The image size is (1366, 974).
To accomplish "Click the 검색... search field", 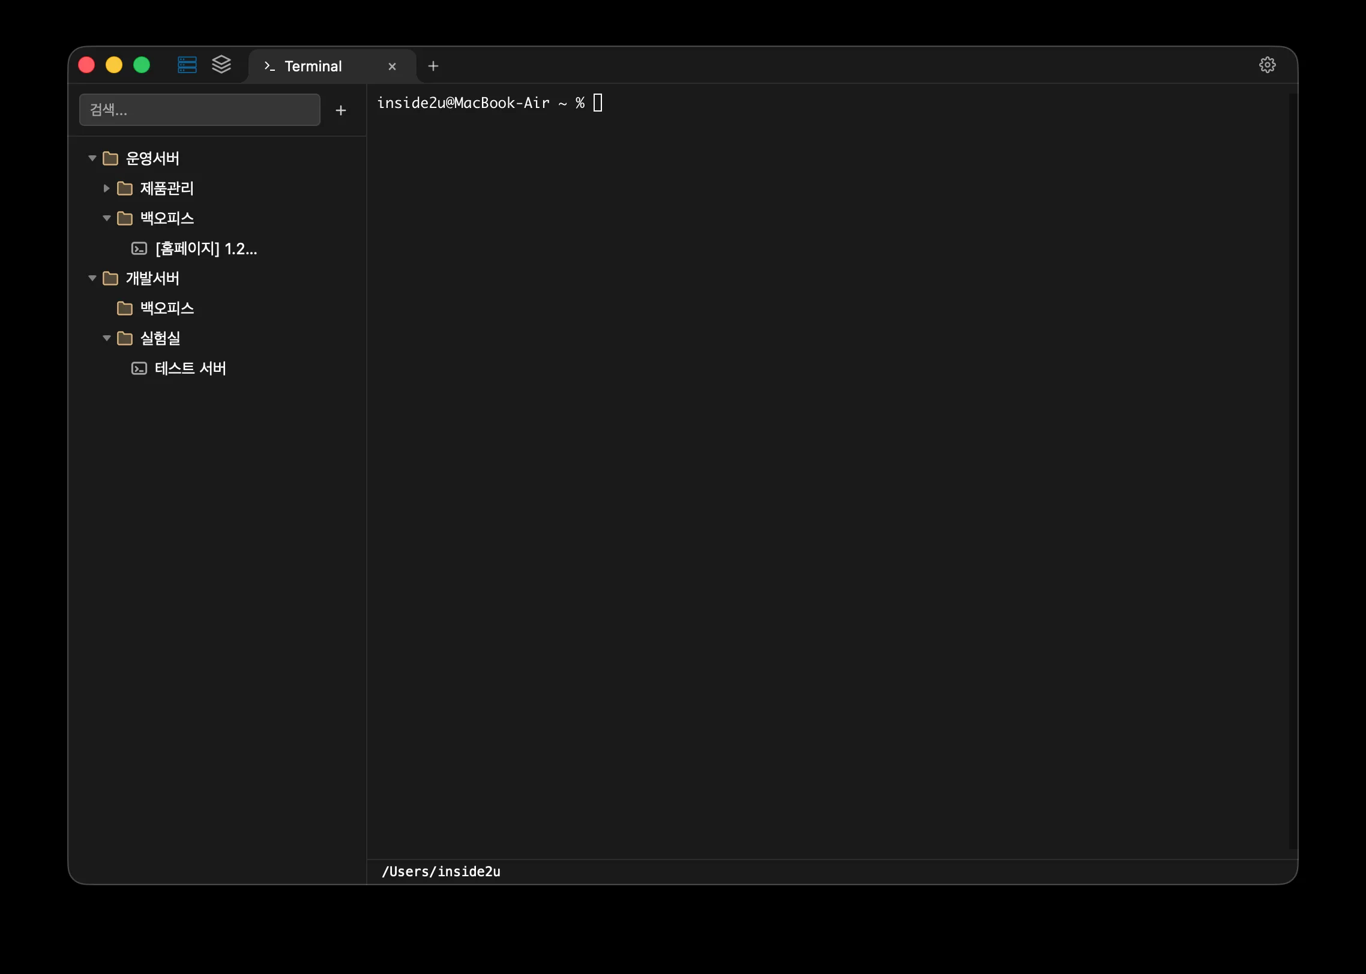I will click(199, 110).
